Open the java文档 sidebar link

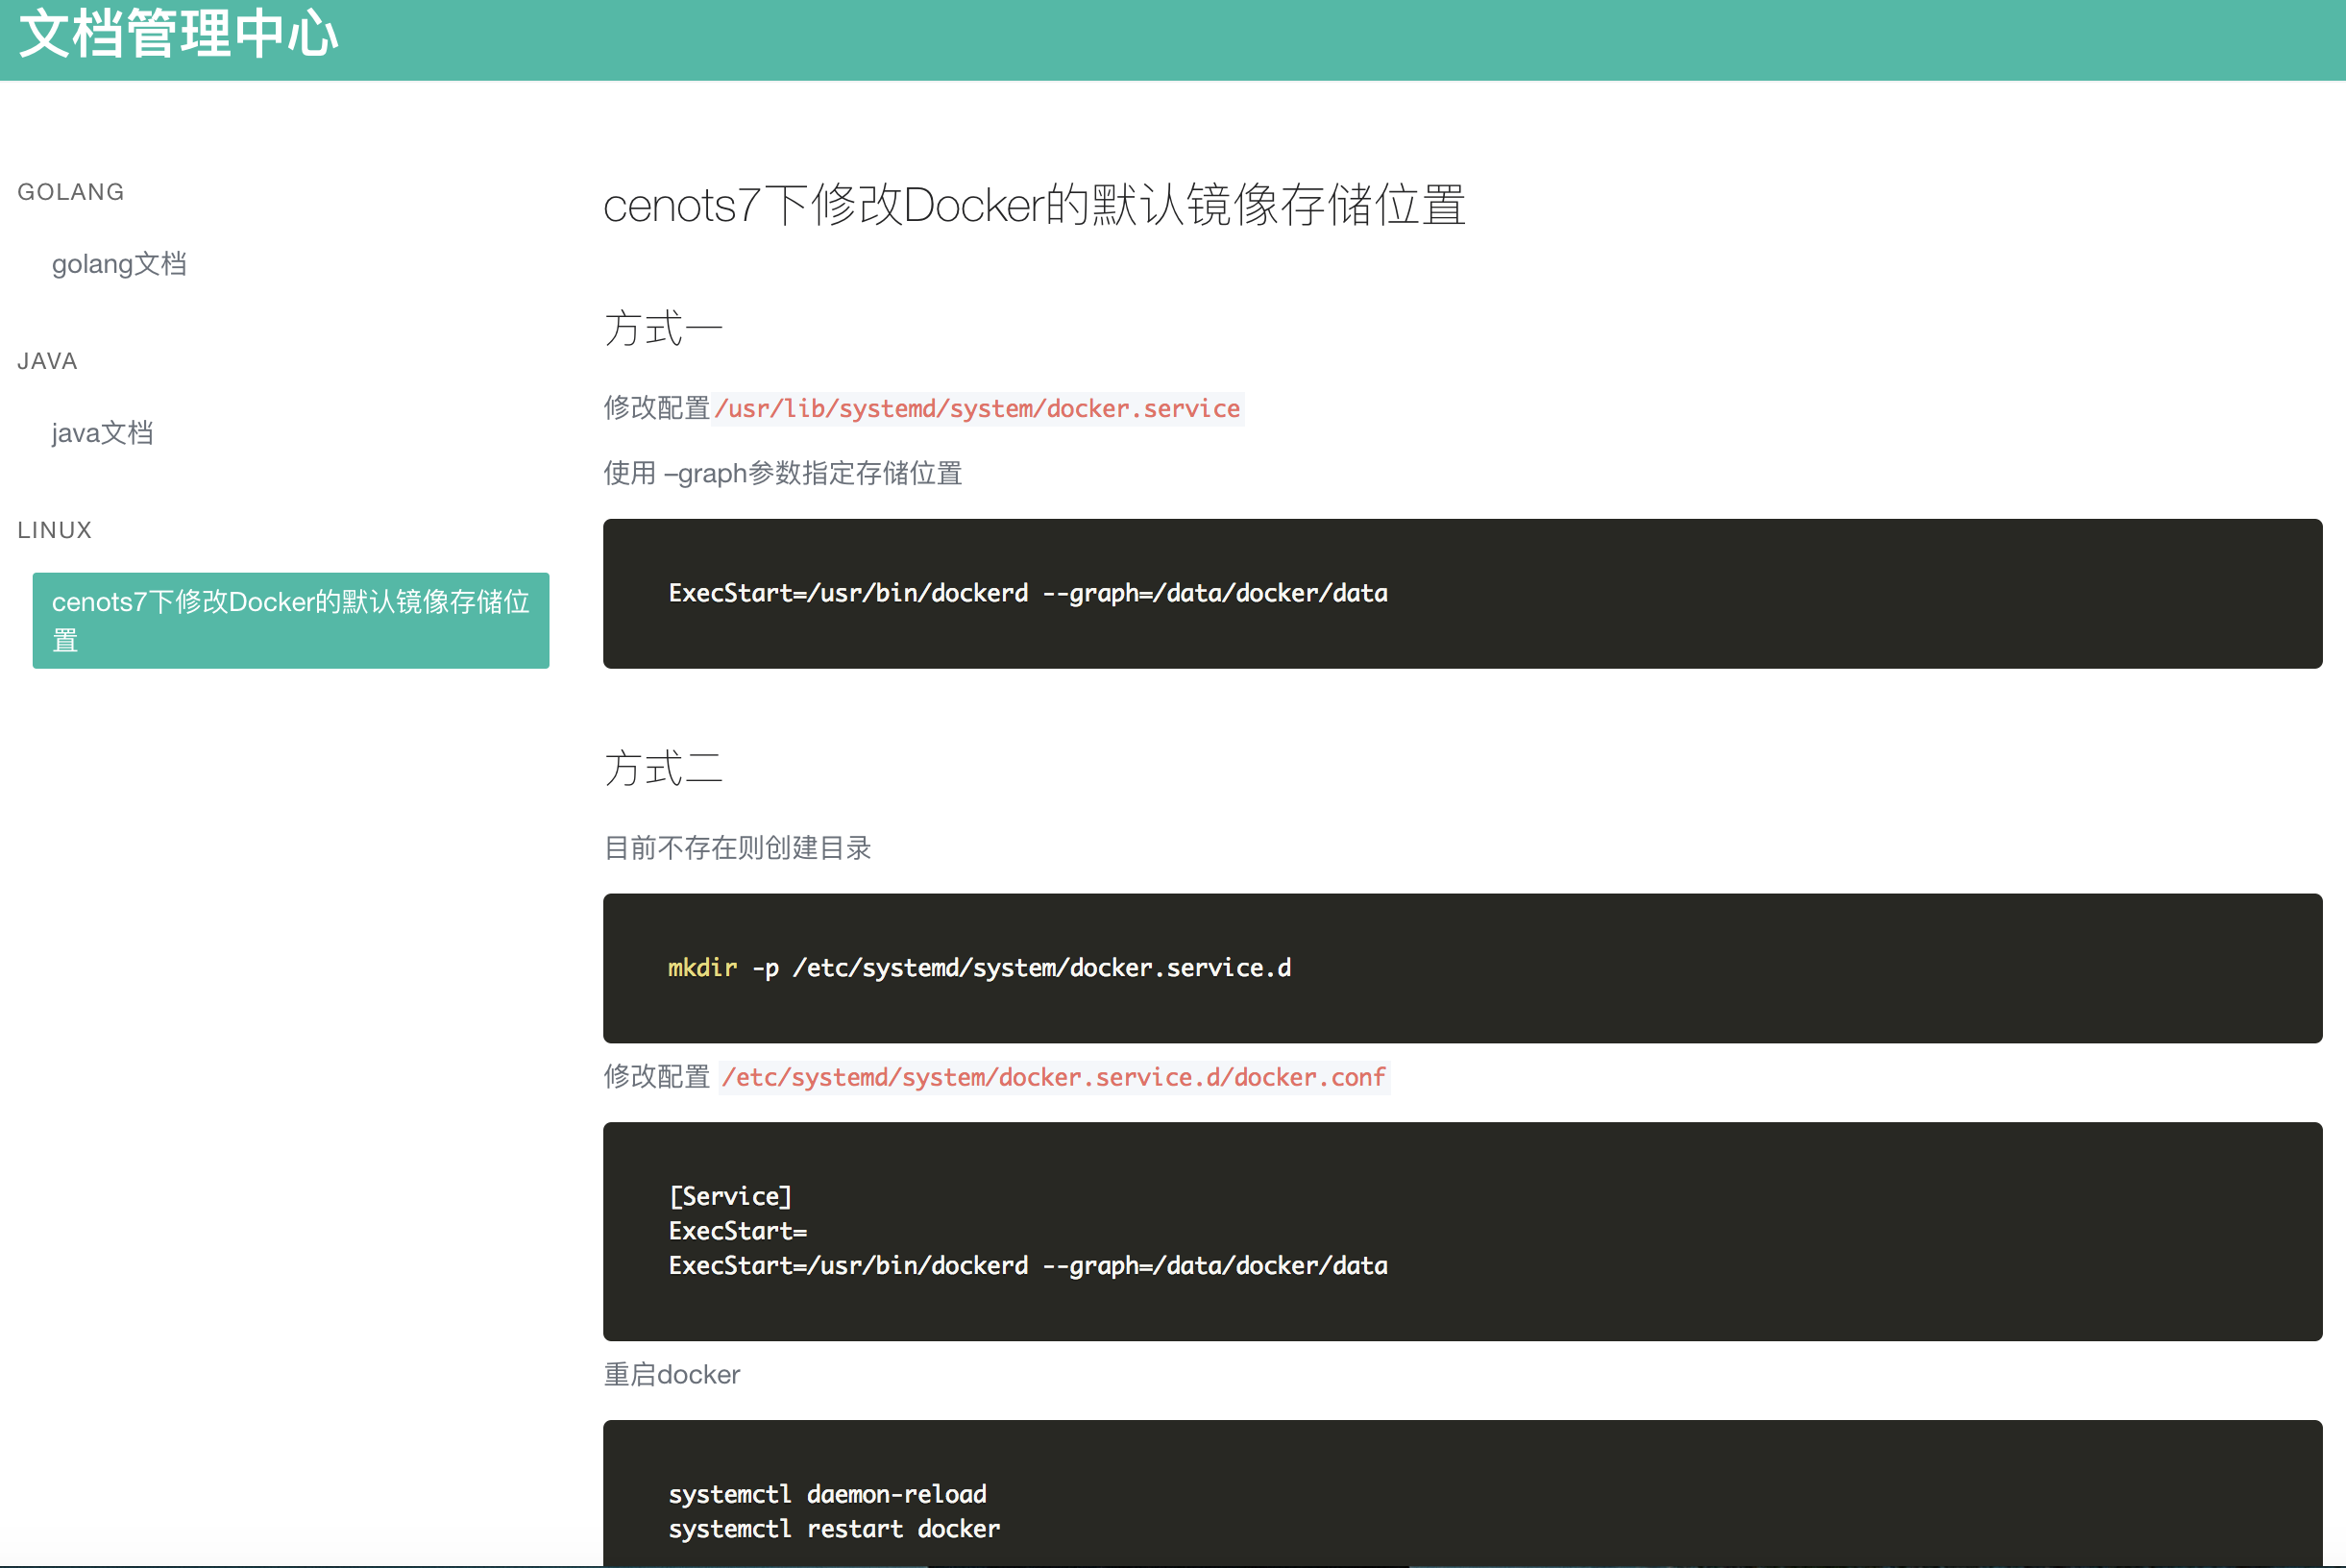pos(102,433)
